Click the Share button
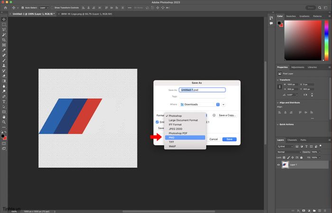This screenshot has height=213, width=332. [311, 8]
